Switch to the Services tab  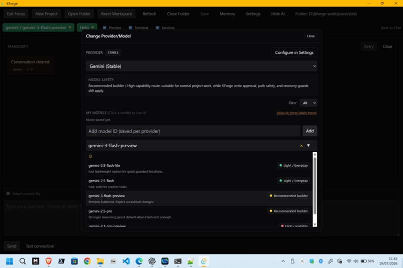[x=165, y=27]
